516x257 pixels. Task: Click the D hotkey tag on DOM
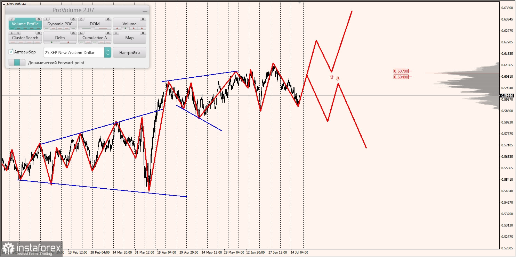pyautogui.click(x=81, y=19)
